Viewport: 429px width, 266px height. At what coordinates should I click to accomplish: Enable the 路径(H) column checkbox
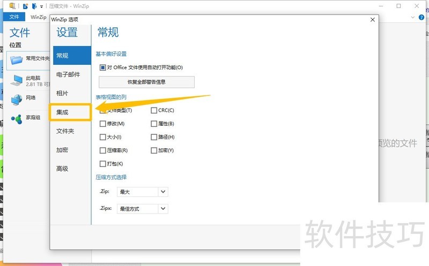pos(154,137)
